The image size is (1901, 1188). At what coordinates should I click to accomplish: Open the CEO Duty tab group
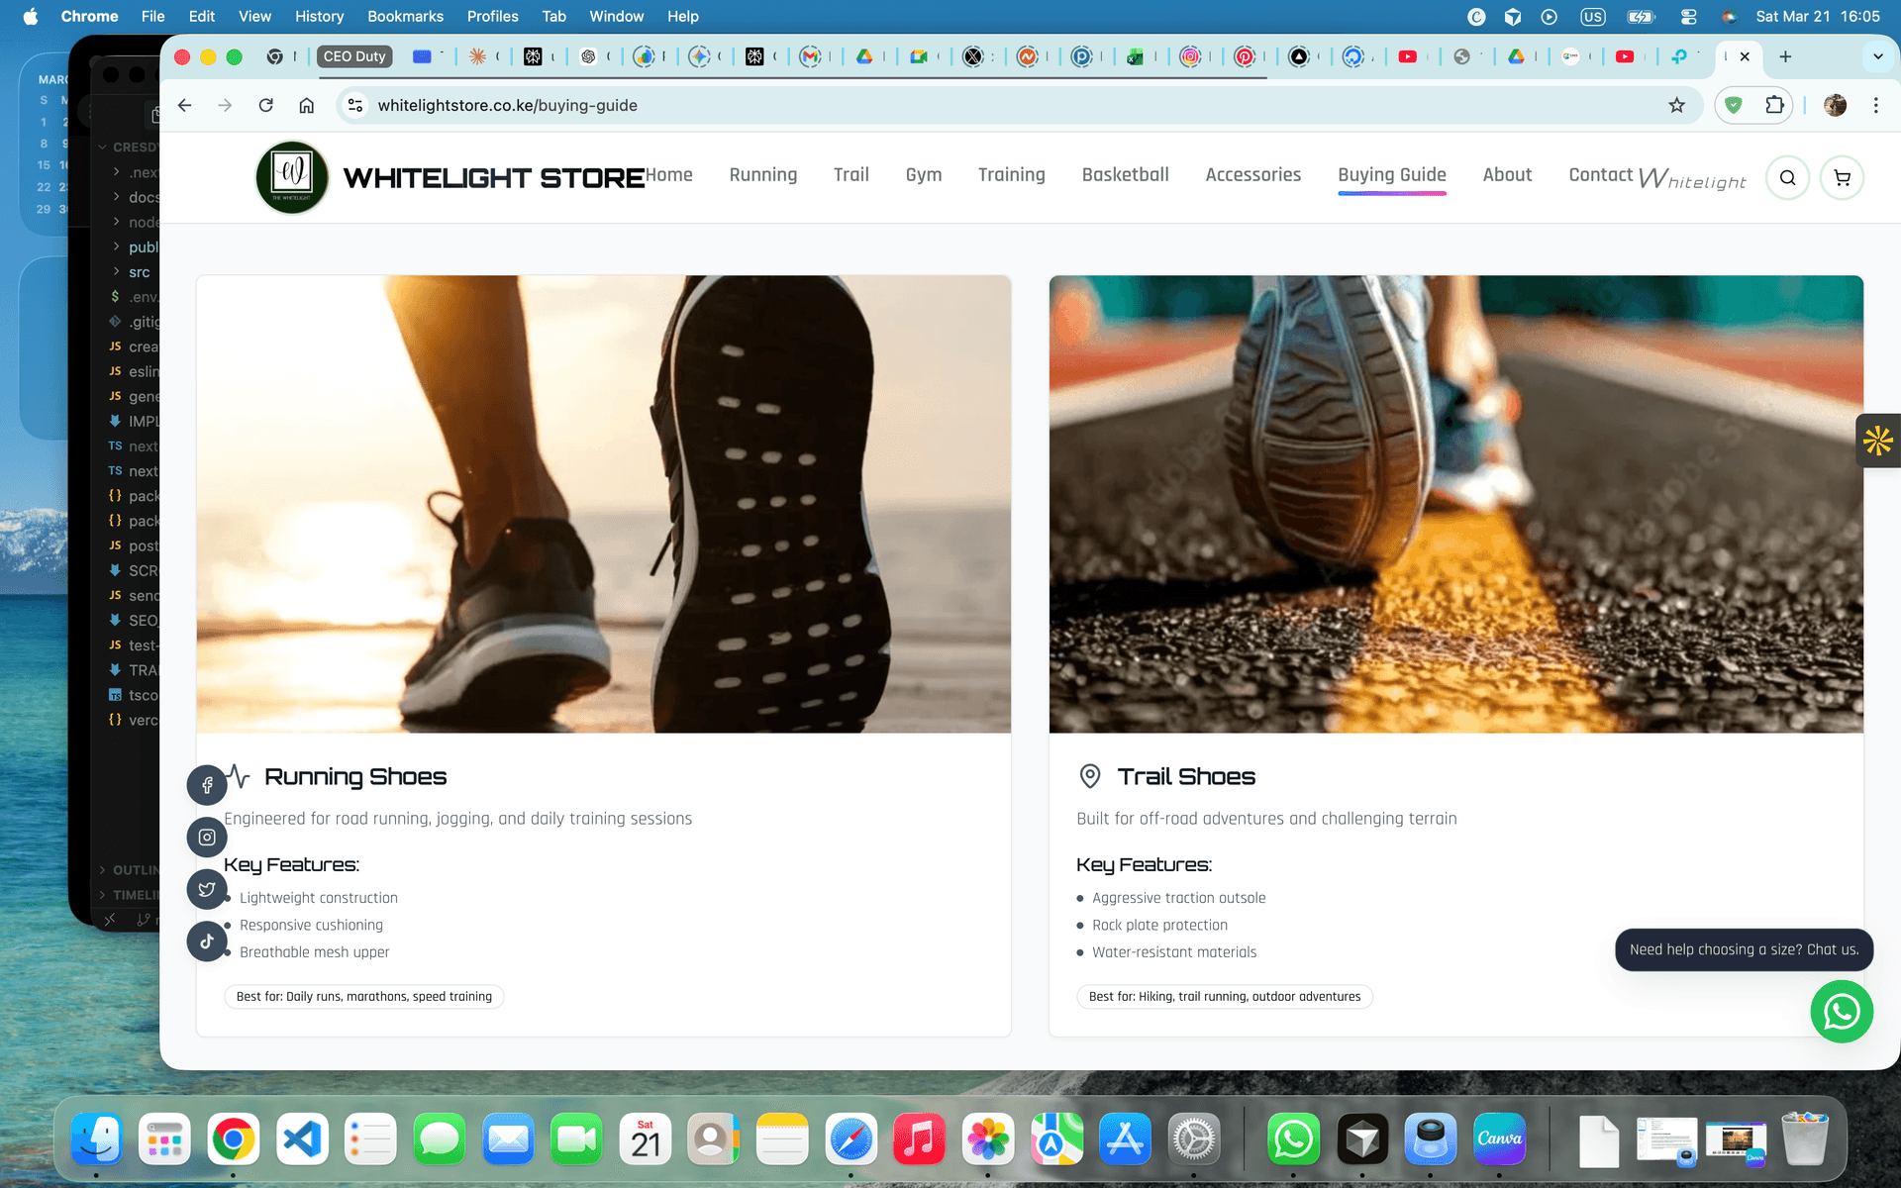click(x=354, y=56)
